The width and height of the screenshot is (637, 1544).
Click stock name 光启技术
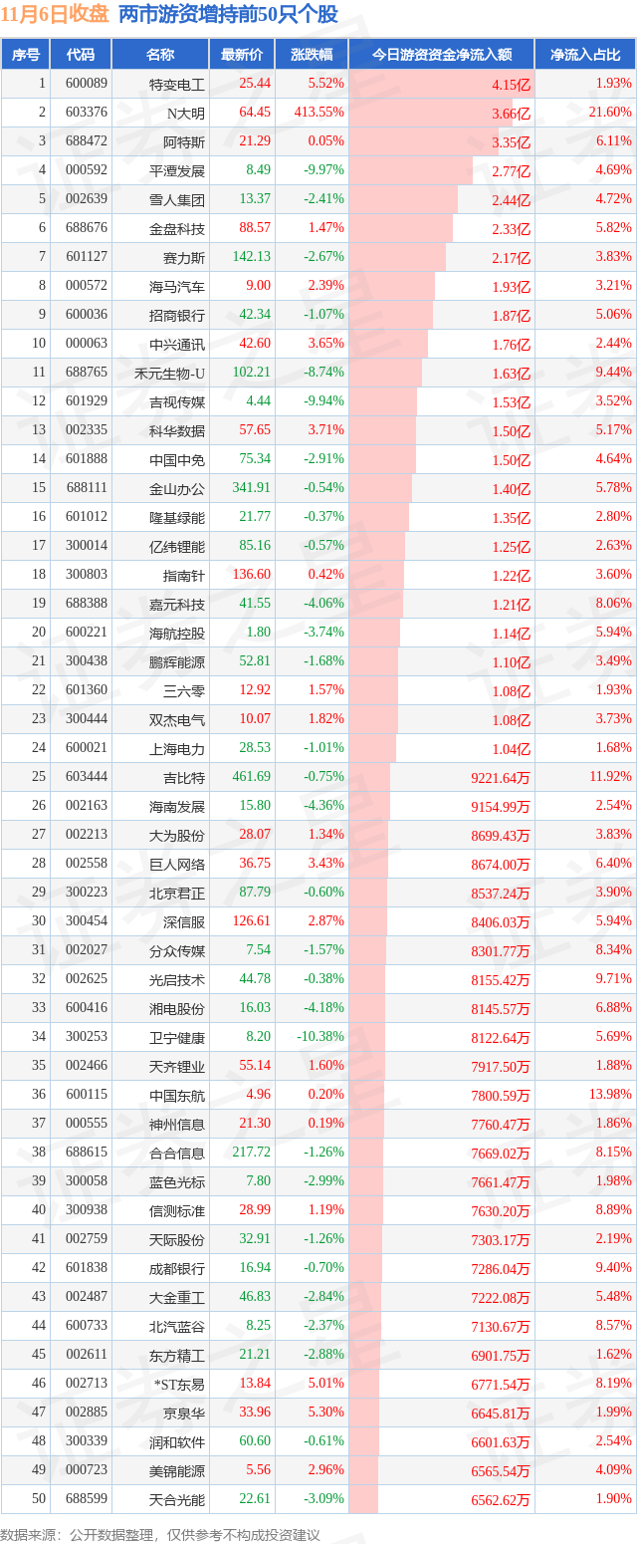pyautogui.click(x=177, y=980)
